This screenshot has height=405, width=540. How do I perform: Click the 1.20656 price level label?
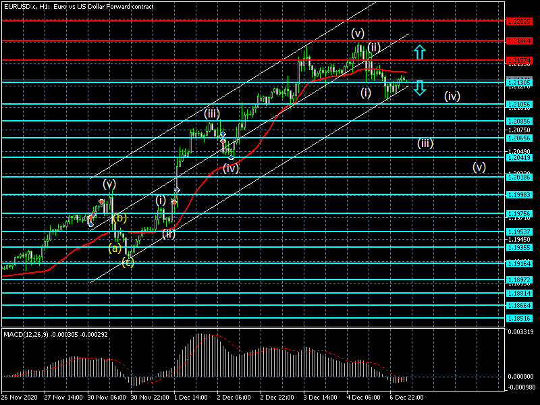[519, 138]
